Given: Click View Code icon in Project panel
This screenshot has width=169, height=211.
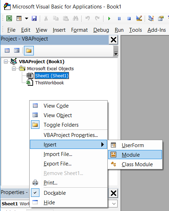Looking at the screenshot, I should [x=7, y=50].
